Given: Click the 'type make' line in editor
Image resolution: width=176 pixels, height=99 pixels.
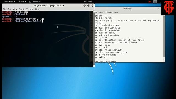Looking at the screenshot, I should point(102,45).
